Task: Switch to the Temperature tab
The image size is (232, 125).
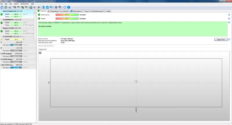Action: (53, 11)
